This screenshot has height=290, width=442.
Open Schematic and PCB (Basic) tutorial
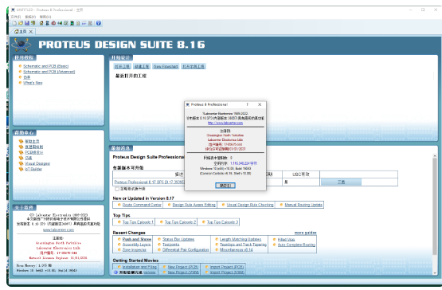pyautogui.click(x=45, y=66)
